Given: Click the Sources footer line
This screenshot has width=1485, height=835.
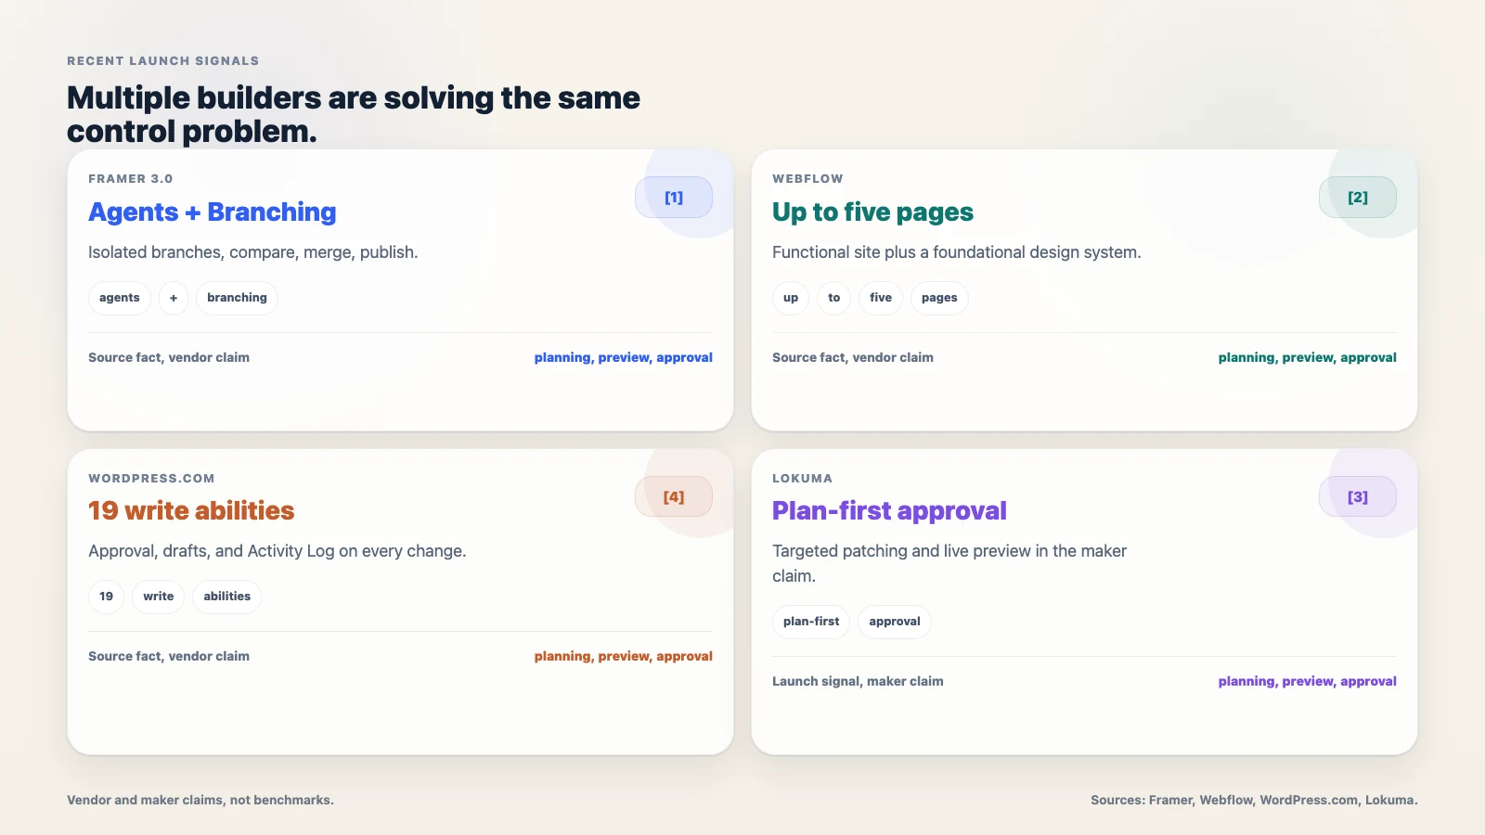Looking at the screenshot, I should [x=1254, y=800].
